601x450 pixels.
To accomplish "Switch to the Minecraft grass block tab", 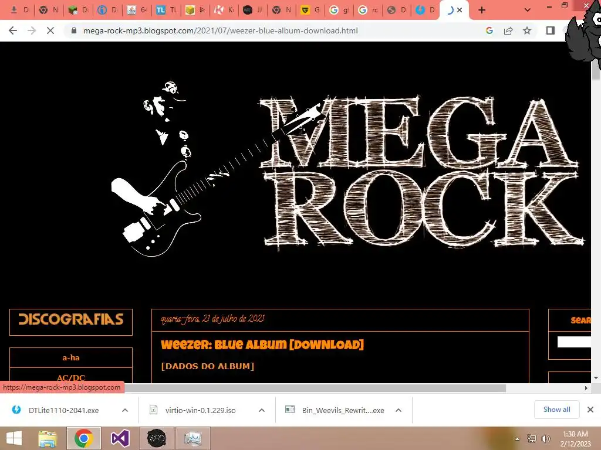I will pos(78,10).
